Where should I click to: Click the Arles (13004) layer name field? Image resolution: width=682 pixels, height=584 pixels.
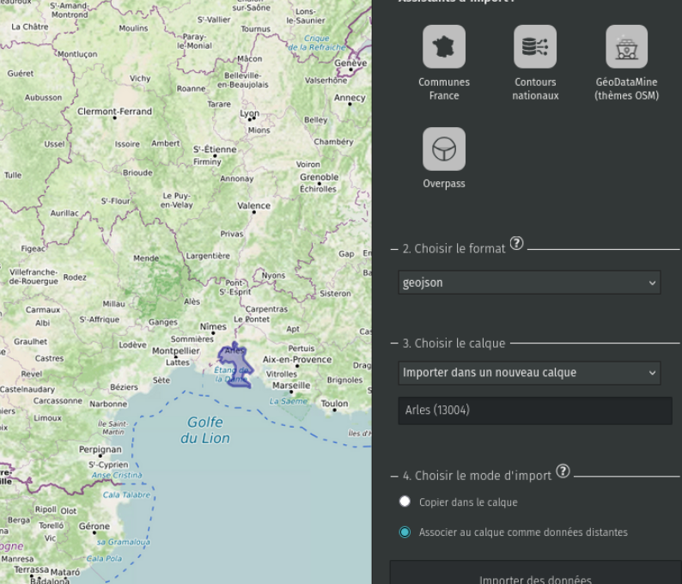coord(535,411)
